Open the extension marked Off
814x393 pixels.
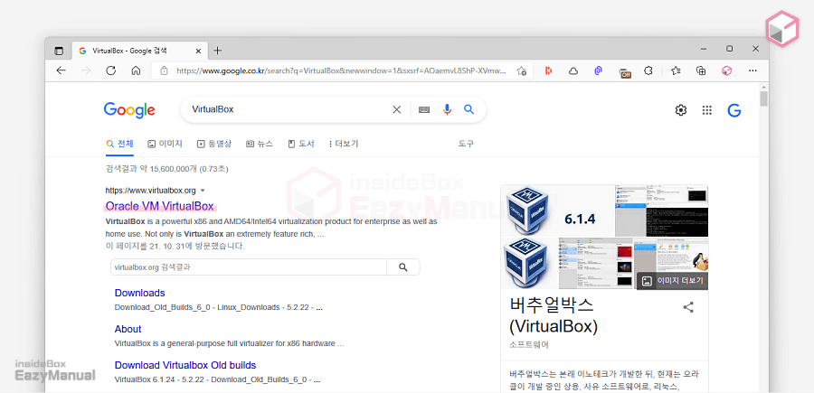(x=624, y=71)
